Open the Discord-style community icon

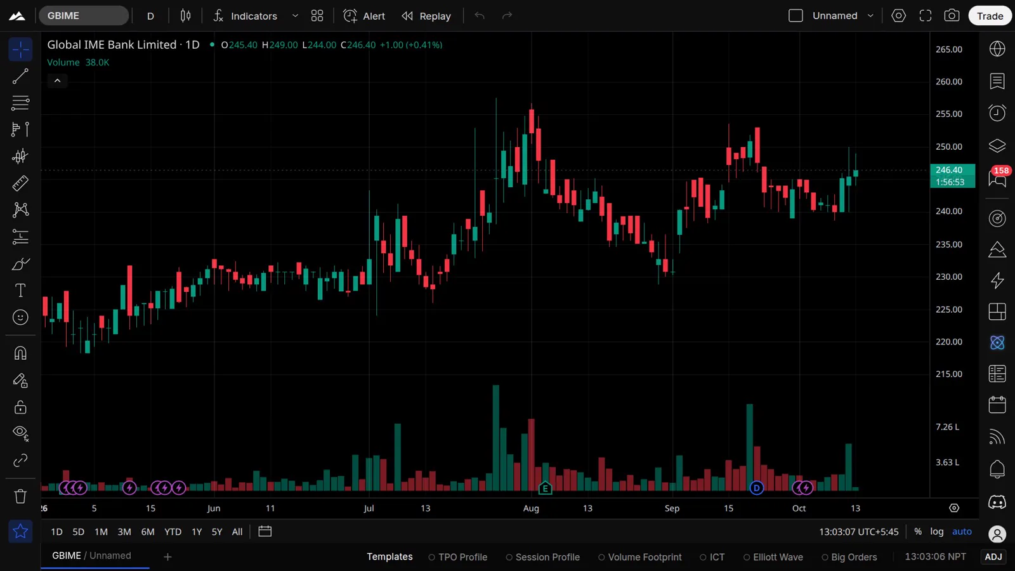pos(997,502)
